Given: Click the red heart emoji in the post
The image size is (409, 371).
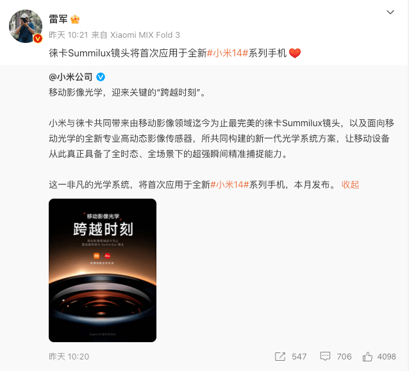Looking at the screenshot, I should click(x=295, y=53).
